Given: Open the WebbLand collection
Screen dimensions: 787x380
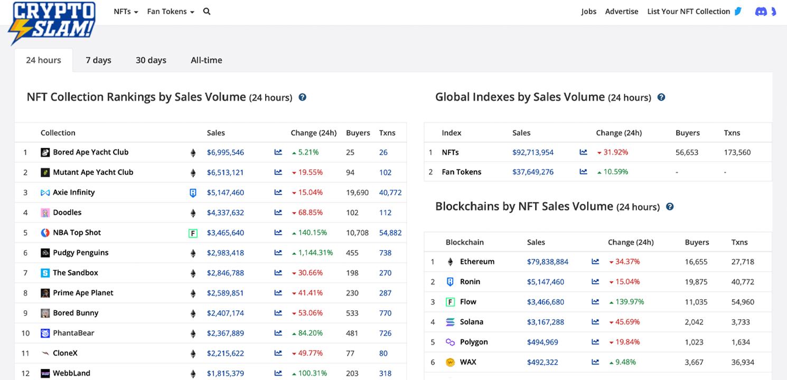Looking at the screenshot, I should coord(72,373).
